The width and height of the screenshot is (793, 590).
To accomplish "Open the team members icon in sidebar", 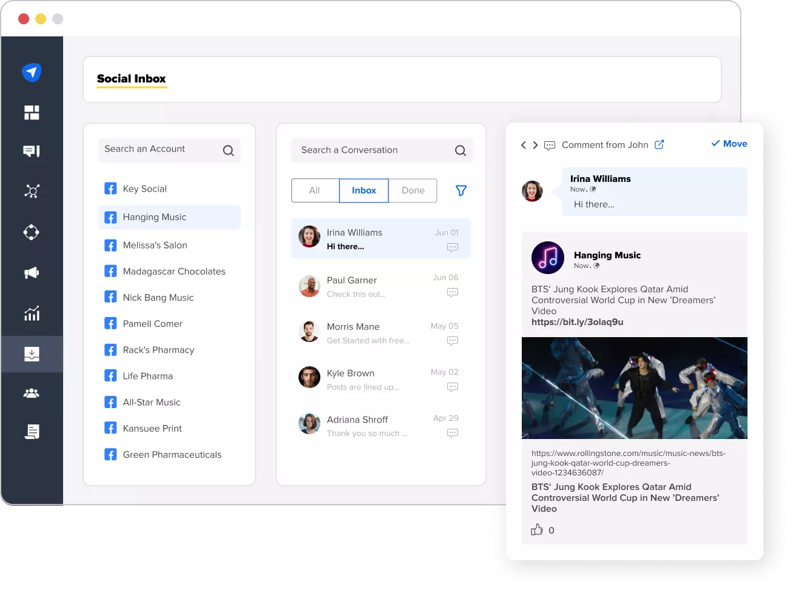I will (32, 394).
